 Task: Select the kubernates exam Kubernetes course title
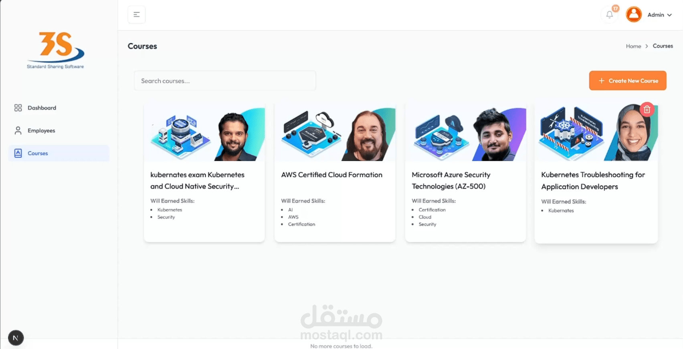[x=197, y=181]
